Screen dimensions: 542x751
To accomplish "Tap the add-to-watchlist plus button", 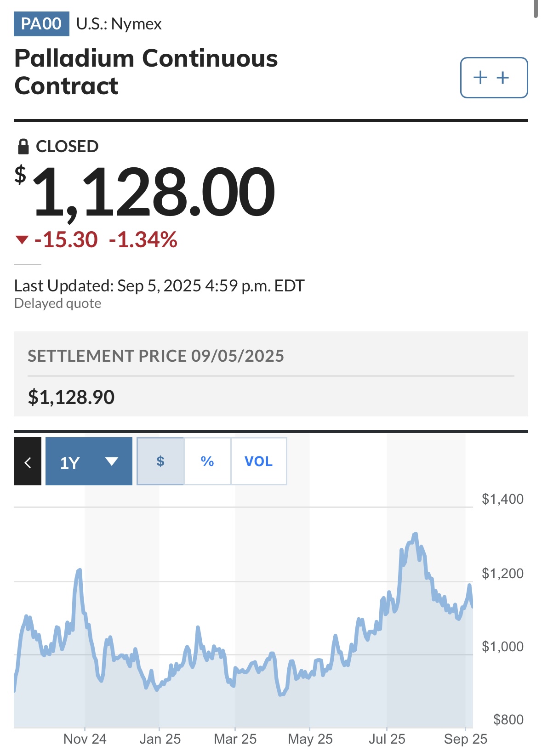I will 494,78.
